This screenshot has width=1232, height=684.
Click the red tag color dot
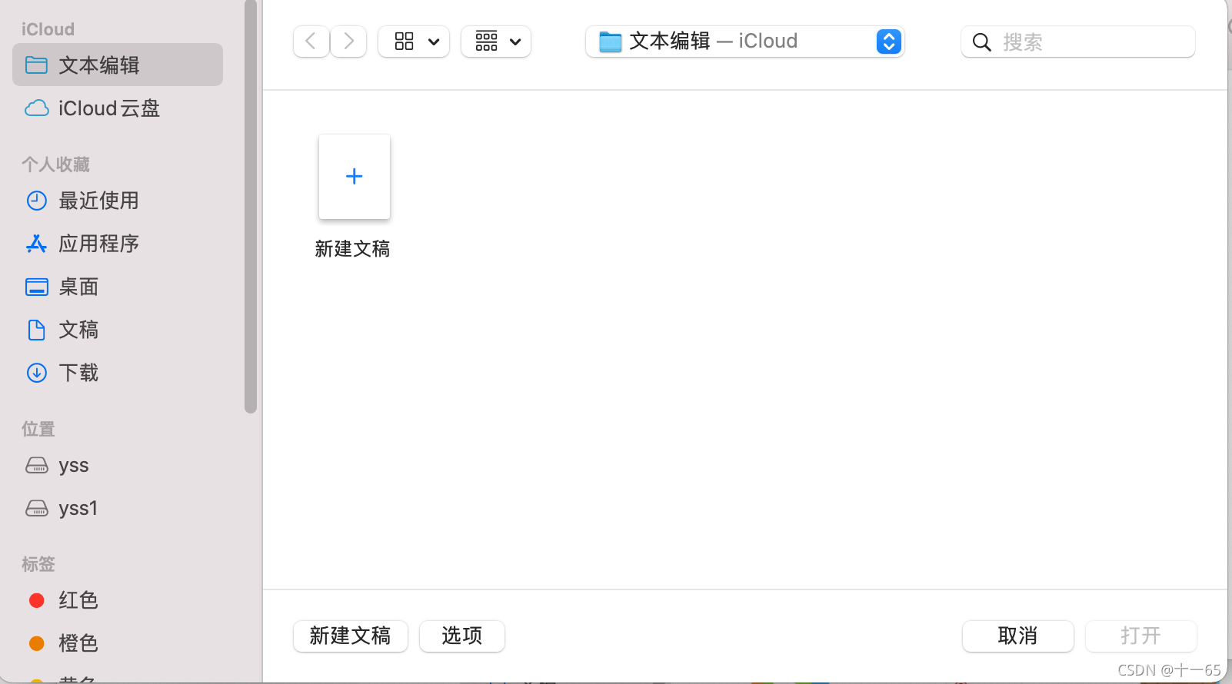pos(36,600)
